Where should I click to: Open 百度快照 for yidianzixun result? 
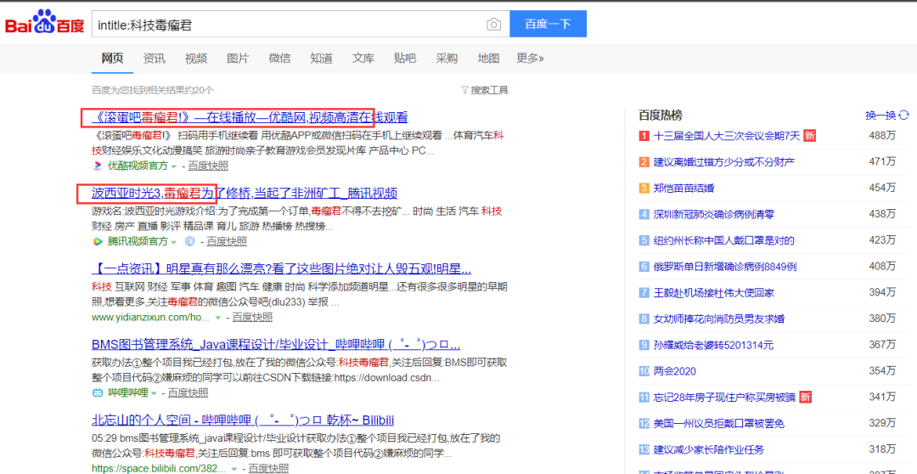click(252, 318)
